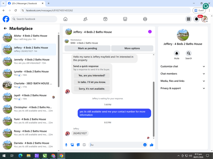Click the Facebook logo
This screenshot has height=159, width=213.
pos(6,19)
